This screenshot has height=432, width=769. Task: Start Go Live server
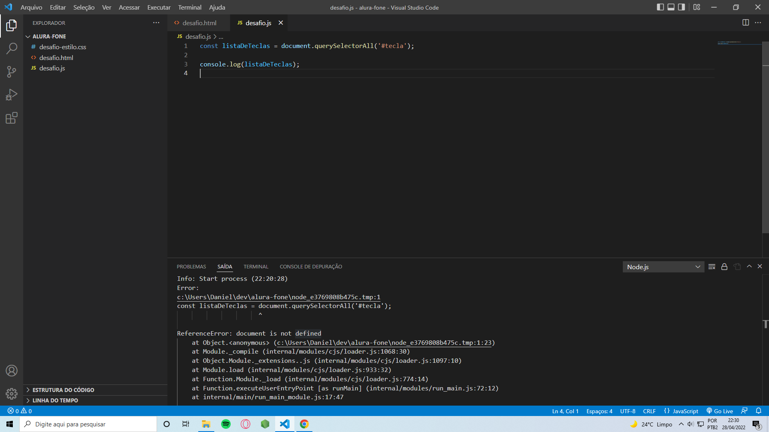click(x=720, y=411)
